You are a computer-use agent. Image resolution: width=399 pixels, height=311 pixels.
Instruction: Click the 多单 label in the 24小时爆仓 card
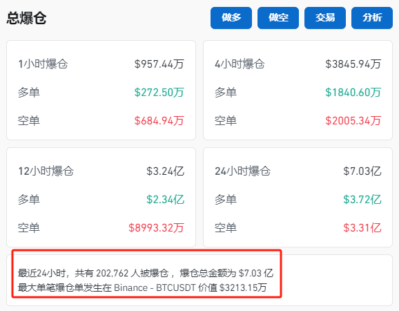click(x=226, y=199)
